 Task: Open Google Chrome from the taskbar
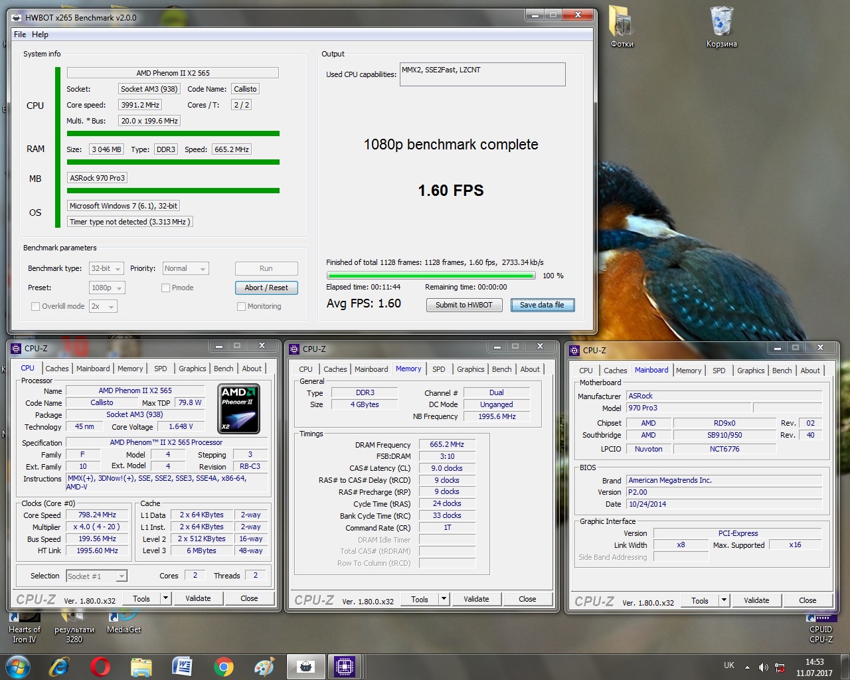tap(224, 666)
